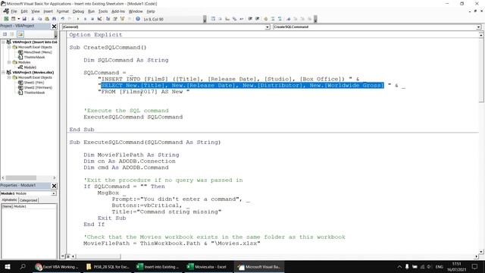Run the Sub with the play icon

pos(78,19)
